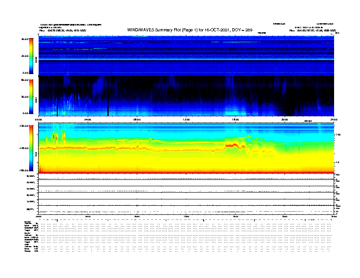Click the -145.00 label on TNR color bar
360x278 pixels.
coord(24,148)
